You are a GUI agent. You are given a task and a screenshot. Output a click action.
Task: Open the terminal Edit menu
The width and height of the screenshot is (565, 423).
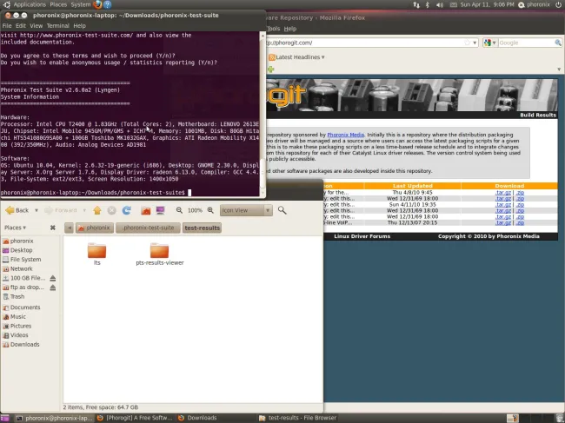(x=21, y=25)
